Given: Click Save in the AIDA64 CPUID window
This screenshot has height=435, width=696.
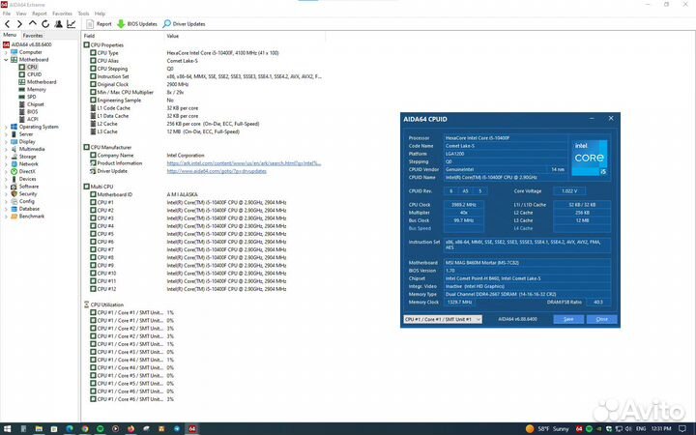Looking at the screenshot, I should (x=568, y=320).
